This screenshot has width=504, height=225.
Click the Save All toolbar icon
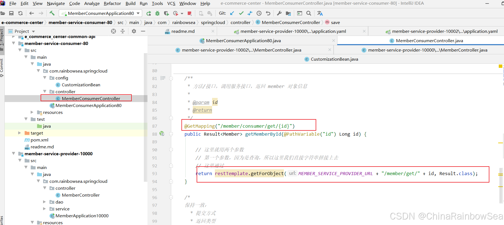pos(11,13)
